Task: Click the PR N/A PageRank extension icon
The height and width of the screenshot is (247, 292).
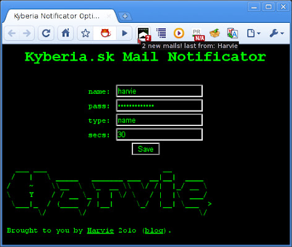Action: (x=198, y=35)
